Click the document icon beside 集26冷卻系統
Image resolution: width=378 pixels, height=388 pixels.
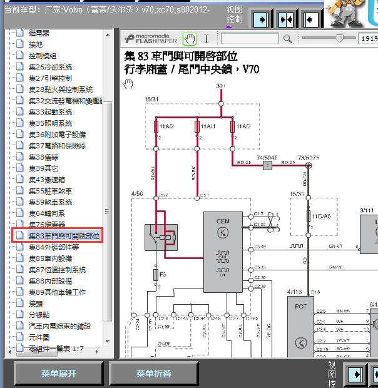20,66
